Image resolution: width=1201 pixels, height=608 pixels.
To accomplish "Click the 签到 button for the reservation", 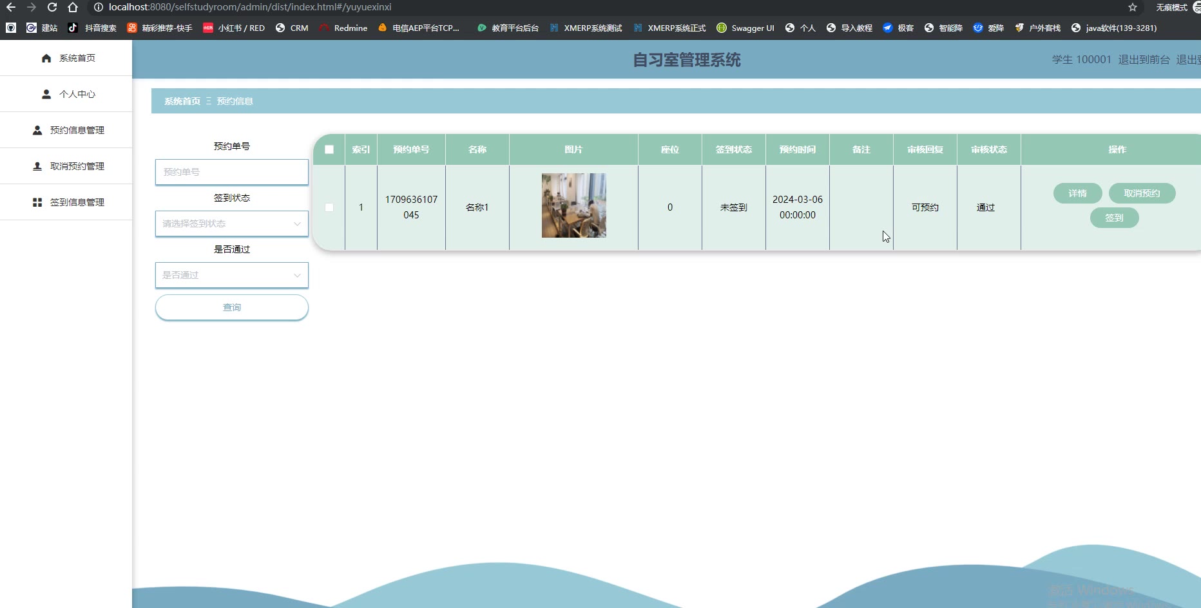I will pos(1114,218).
